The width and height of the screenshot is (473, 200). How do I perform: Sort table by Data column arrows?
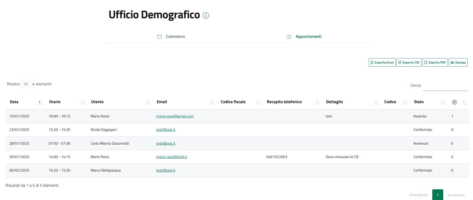click(40, 103)
